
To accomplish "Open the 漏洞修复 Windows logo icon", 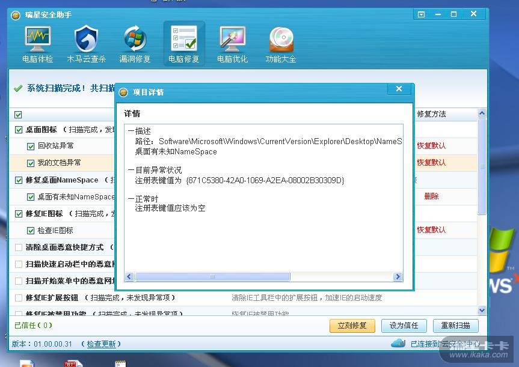I will point(135,44).
